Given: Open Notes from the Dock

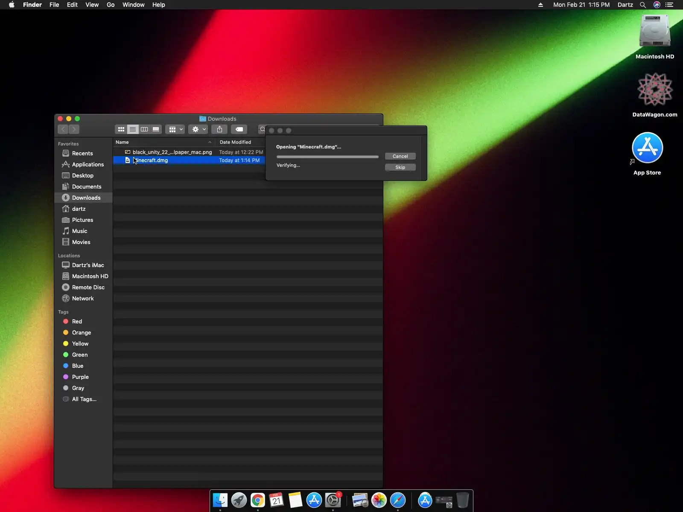Looking at the screenshot, I should coord(295,500).
